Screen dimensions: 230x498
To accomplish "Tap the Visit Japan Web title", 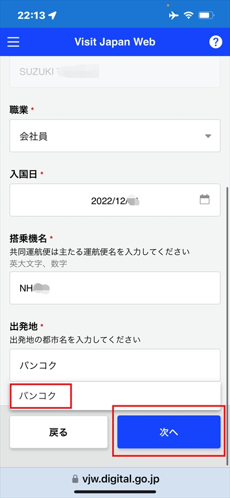I will (114, 42).
